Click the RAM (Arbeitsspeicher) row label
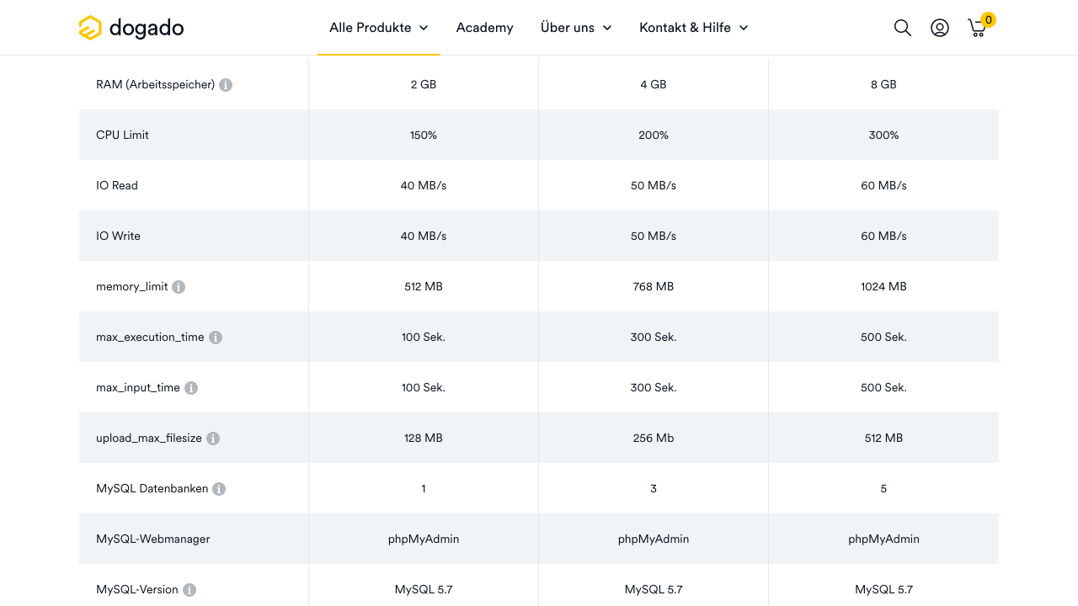1078x606 pixels. click(155, 84)
